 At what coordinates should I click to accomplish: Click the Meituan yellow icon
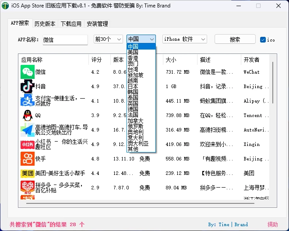[28, 173]
